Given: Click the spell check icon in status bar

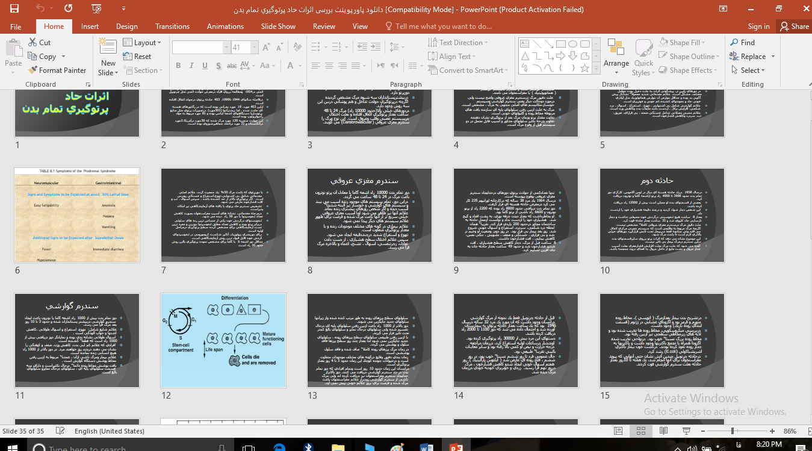Looking at the screenshot, I should point(60,431).
